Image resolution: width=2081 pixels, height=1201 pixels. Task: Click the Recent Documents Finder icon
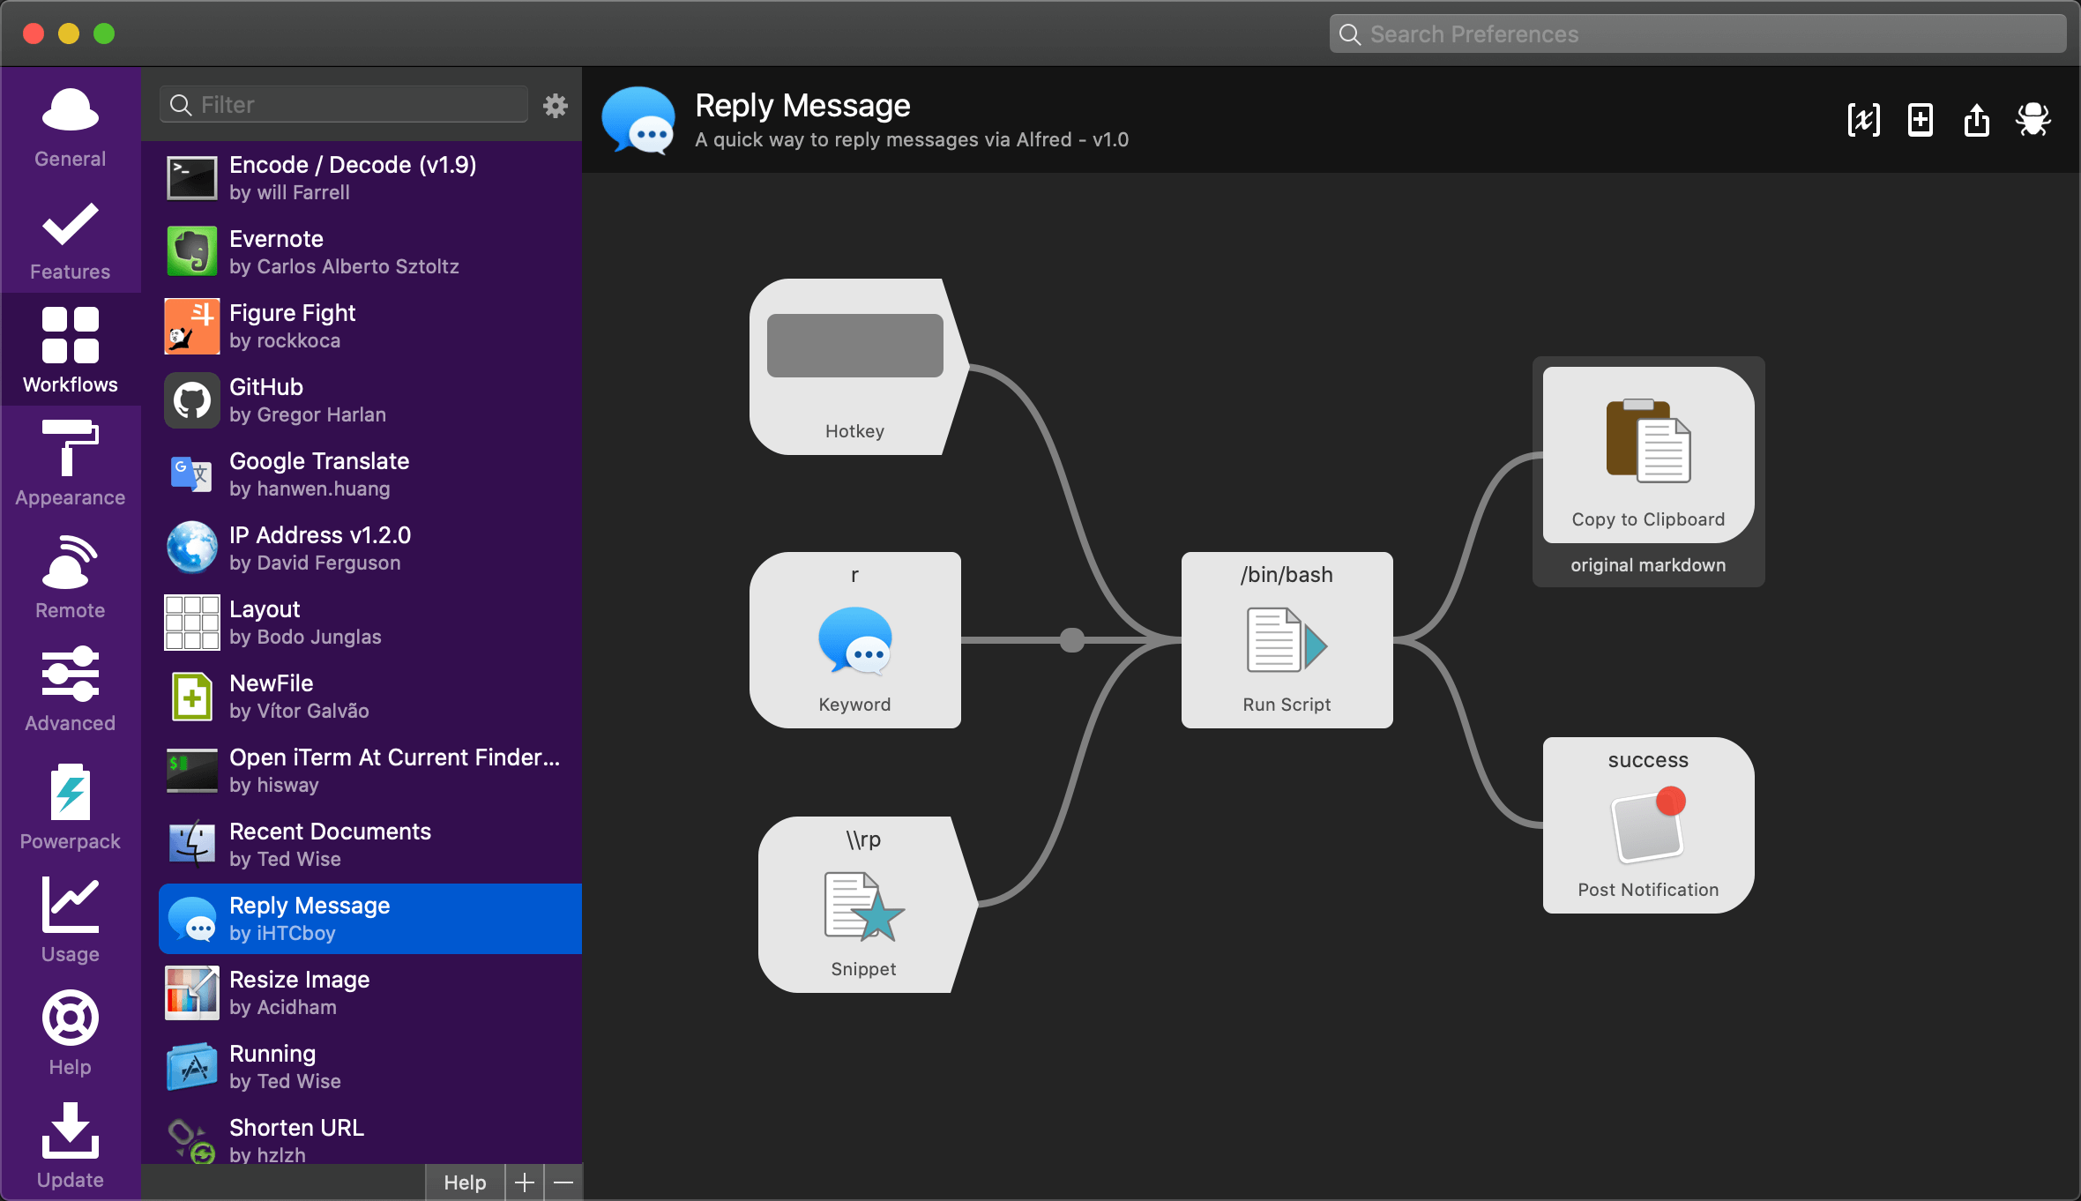coord(192,845)
